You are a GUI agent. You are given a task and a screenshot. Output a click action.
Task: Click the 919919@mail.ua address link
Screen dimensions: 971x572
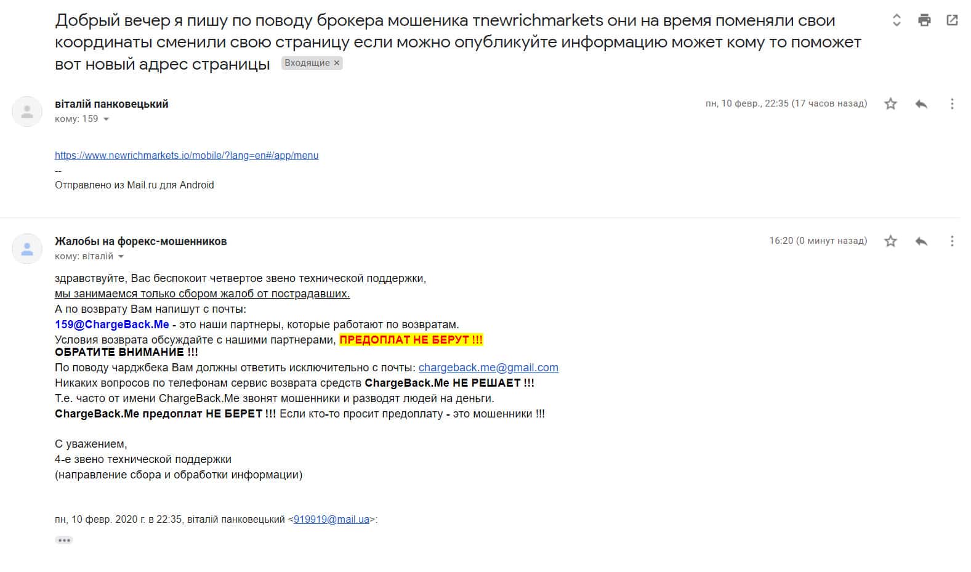(331, 519)
